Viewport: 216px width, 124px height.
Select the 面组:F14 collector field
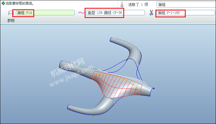pyautogui.click(x=45, y=13)
